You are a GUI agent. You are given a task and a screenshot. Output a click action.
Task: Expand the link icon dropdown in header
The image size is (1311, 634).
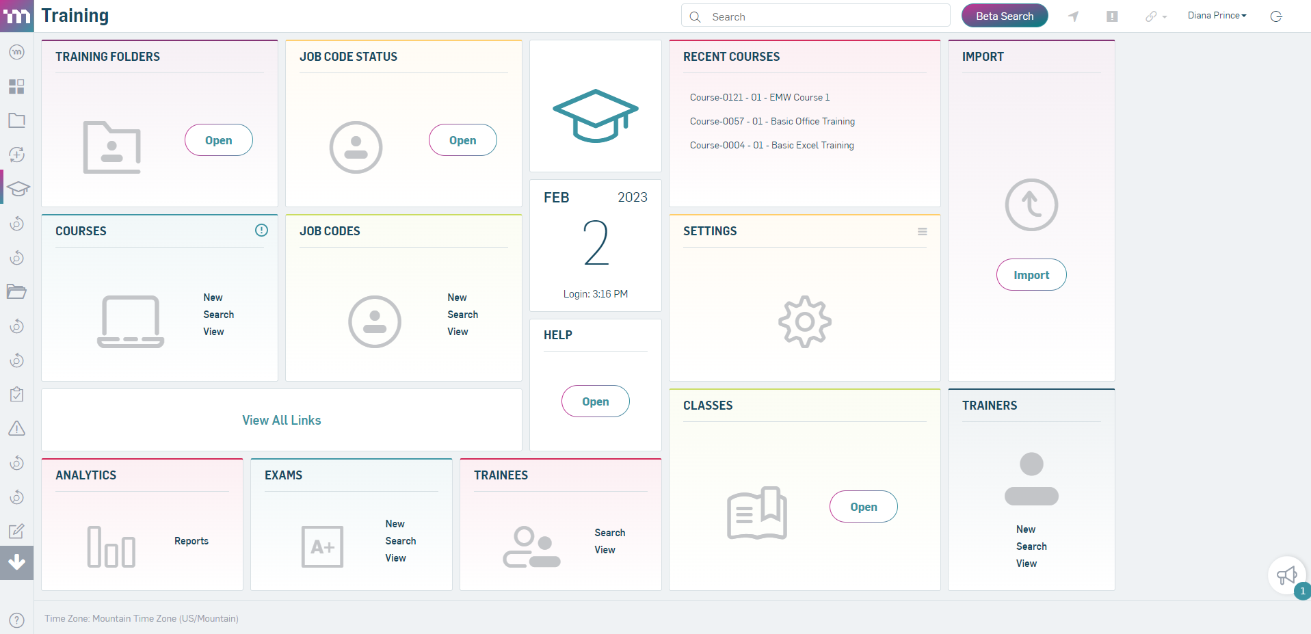(x=1156, y=16)
